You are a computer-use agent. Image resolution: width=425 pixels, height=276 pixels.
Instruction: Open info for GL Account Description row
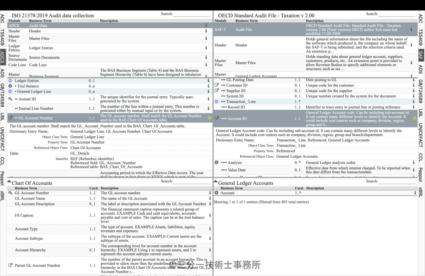point(210,204)
